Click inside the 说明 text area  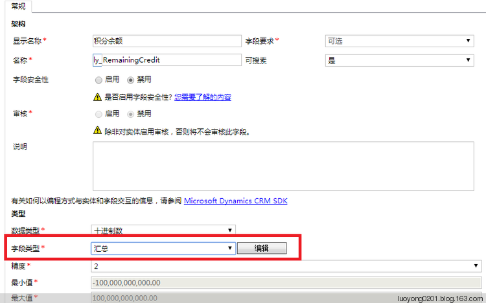(x=283, y=166)
